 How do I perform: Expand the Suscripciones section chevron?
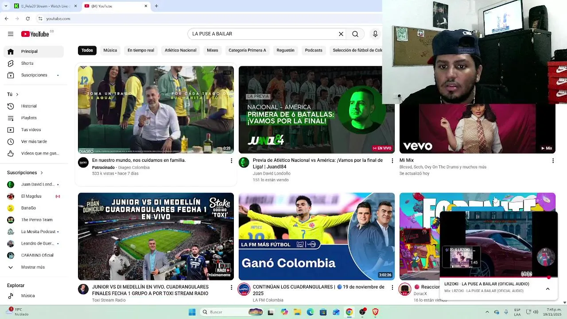pos(42,173)
